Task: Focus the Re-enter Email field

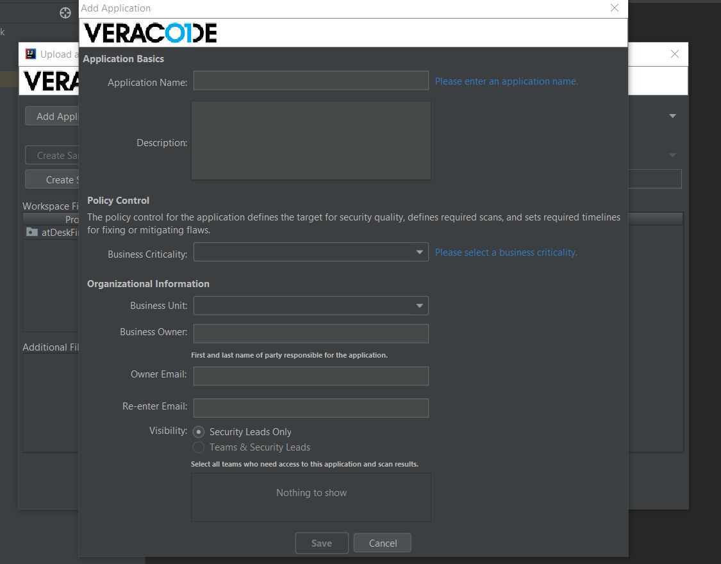Action: click(311, 408)
